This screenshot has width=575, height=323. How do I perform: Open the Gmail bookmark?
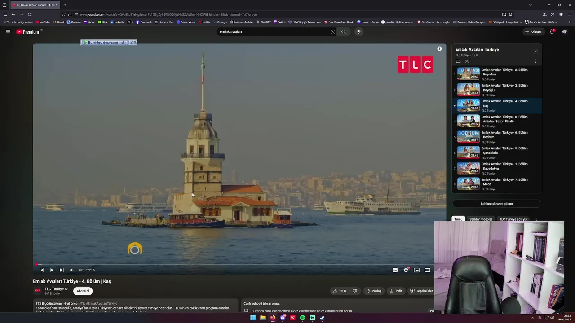(59, 22)
